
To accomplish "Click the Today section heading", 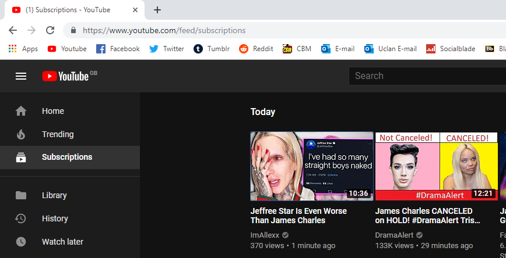I will (263, 112).
